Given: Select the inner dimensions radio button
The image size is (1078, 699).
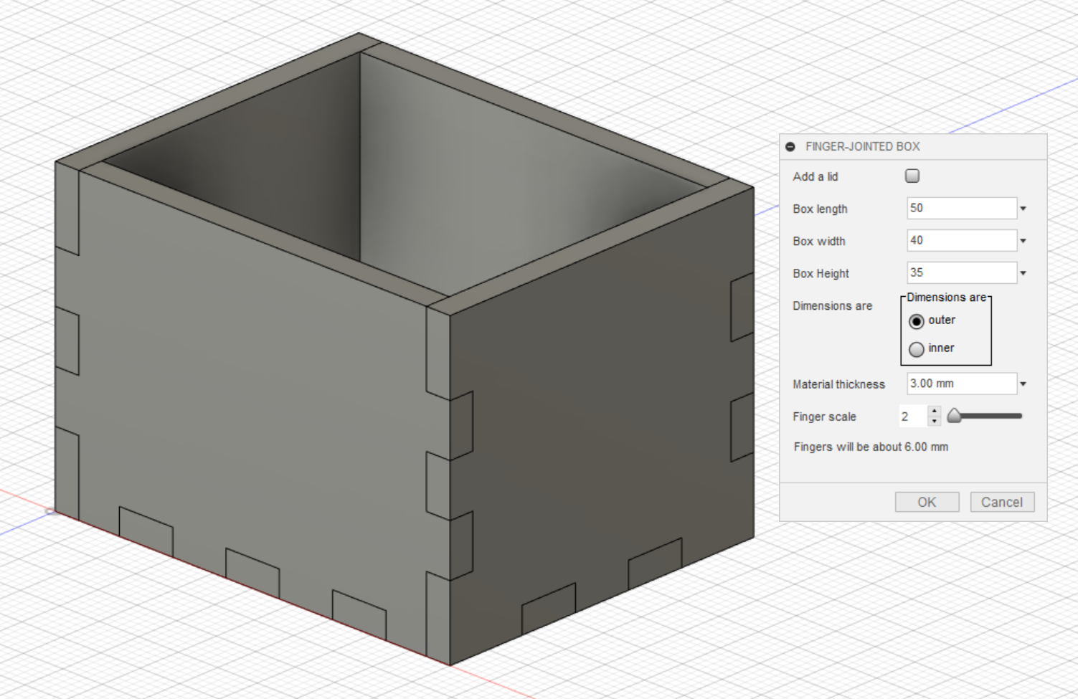Looking at the screenshot, I should pos(916,349).
